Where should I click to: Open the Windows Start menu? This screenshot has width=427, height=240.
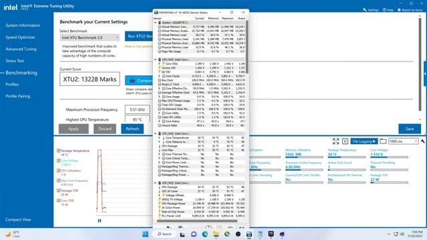145,234
